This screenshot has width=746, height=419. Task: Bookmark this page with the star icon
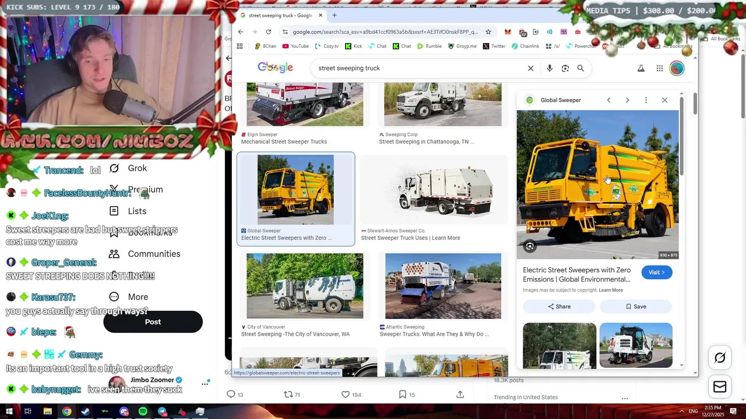pos(488,32)
